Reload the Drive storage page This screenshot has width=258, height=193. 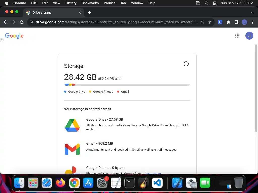tap(22, 22)
